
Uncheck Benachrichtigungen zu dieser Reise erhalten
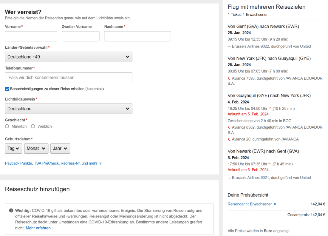(7, 89)
